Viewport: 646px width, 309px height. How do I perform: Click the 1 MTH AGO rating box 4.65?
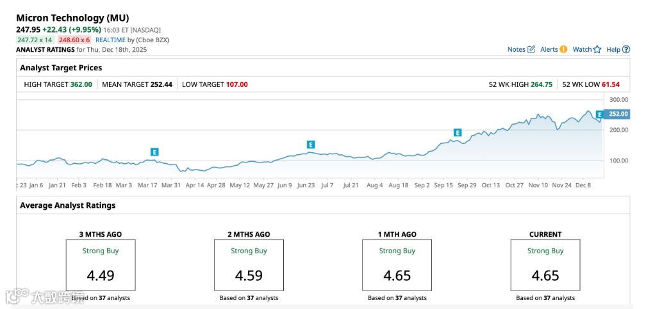397,265
